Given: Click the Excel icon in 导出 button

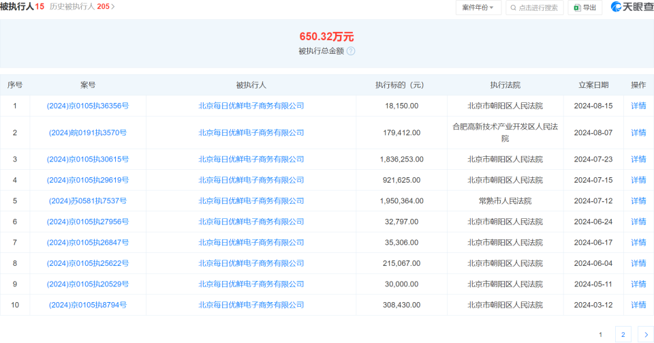Looking at the screenshot, I should [x=577, y=8].
